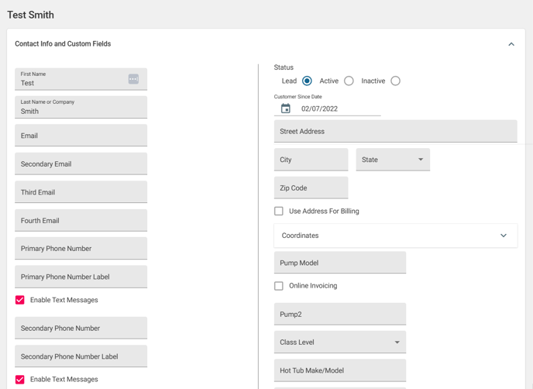Select the Active status radio button
533x389 pixels.
[349, 81]
